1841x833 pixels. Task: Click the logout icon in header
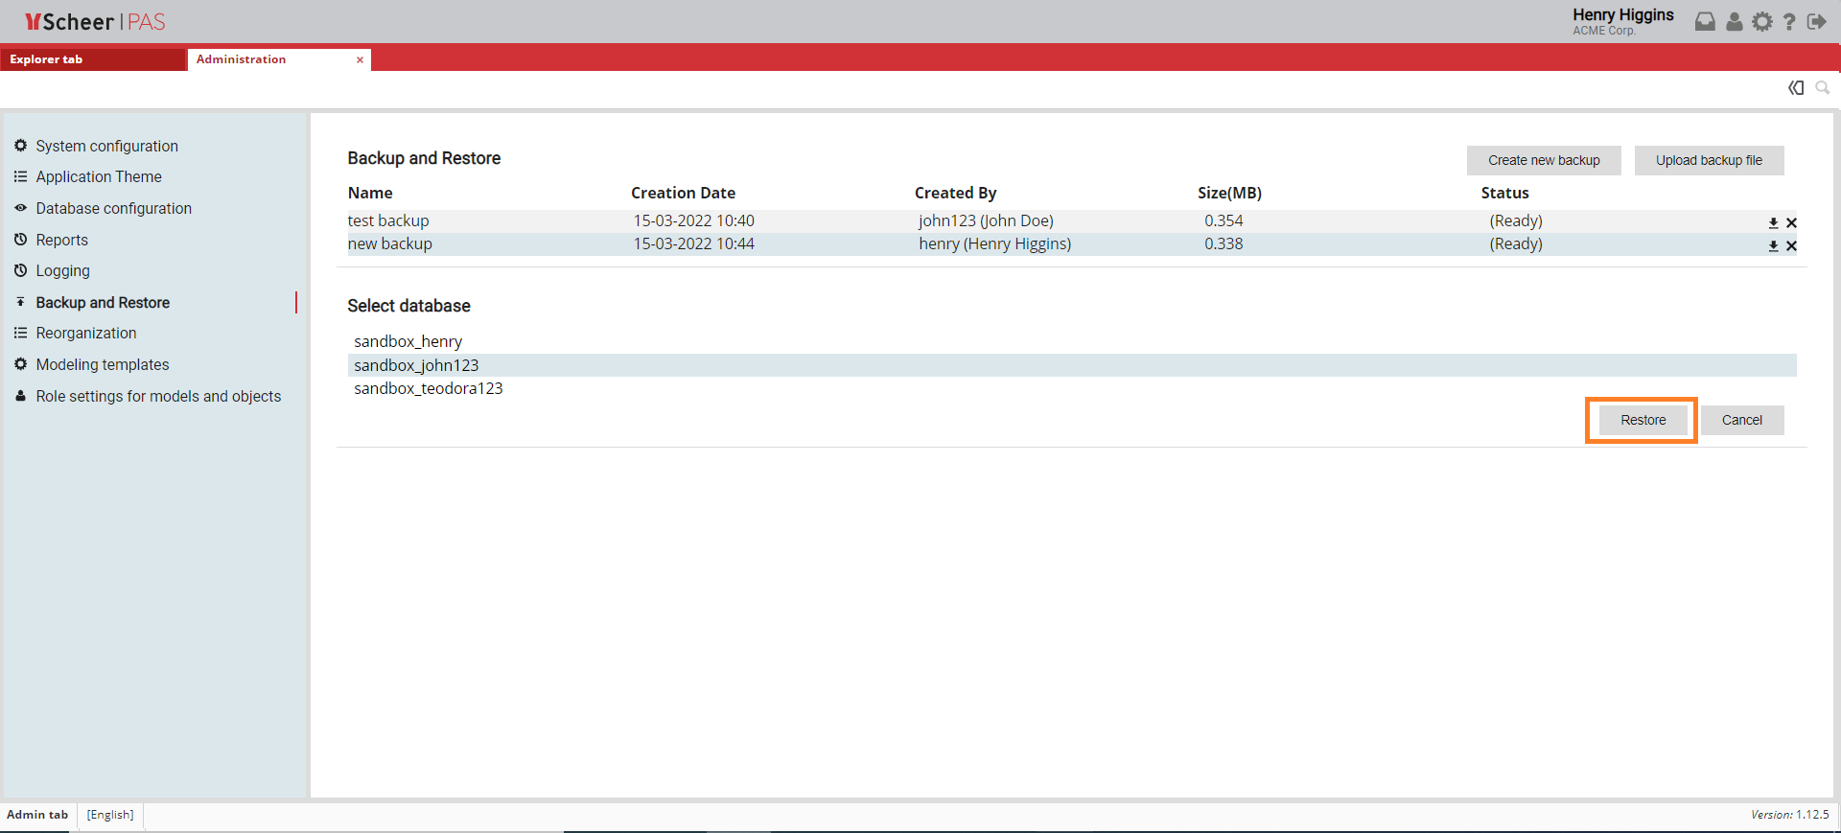point(1816,22)
